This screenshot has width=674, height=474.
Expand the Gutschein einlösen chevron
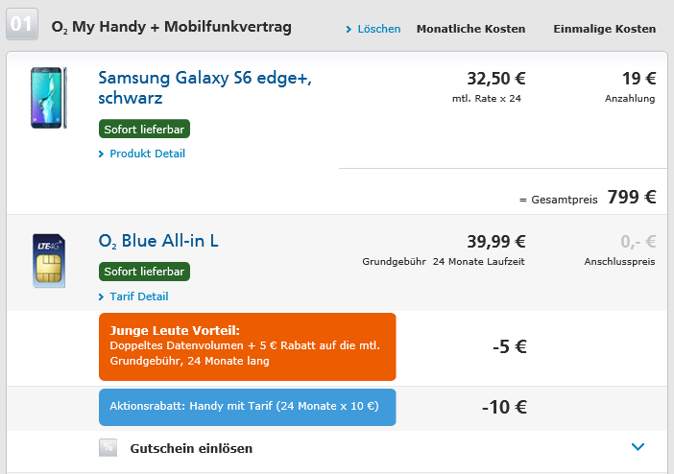coord(638,447)
